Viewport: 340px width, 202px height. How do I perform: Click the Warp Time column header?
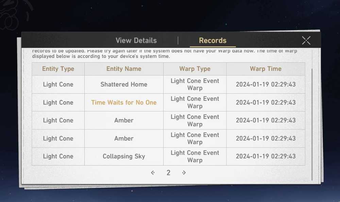(x=266, y=69)
